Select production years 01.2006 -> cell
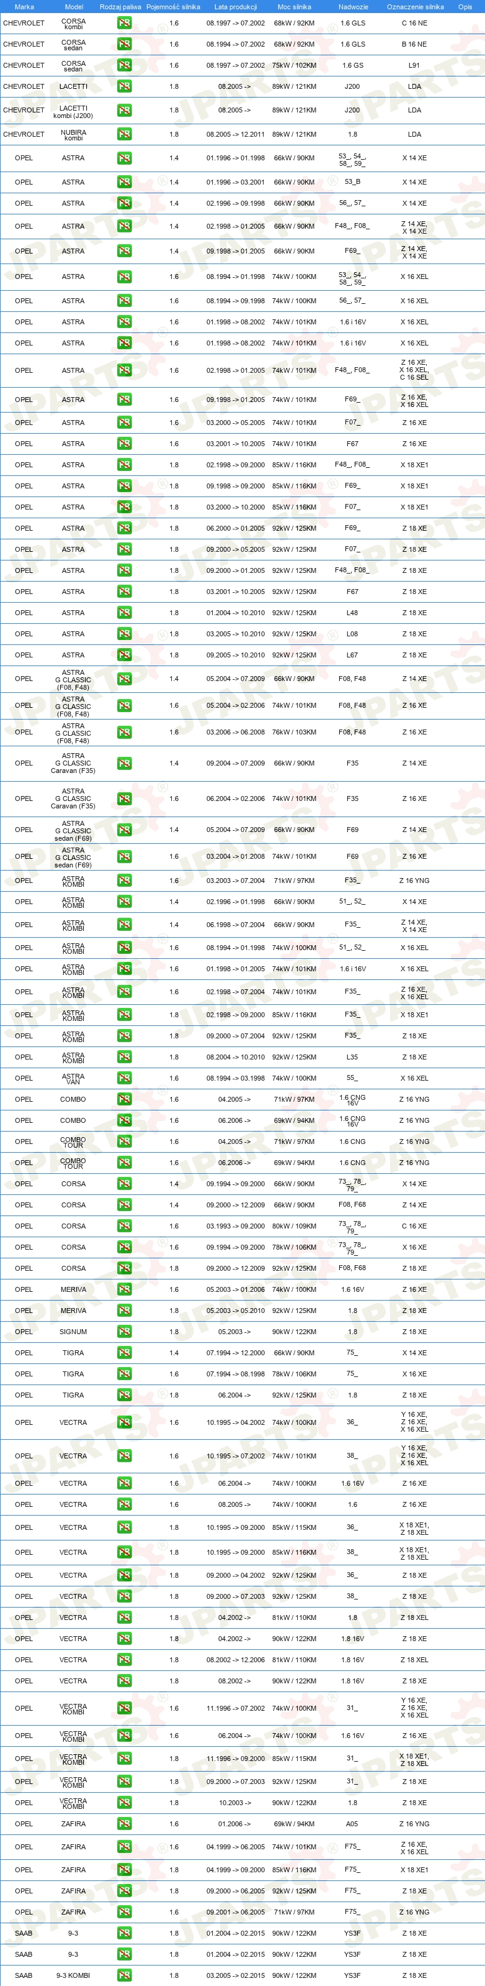 pos(234,1824)
